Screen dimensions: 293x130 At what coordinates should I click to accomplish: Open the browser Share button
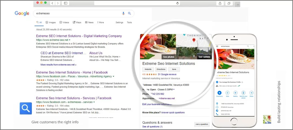(x=220, y=3)
